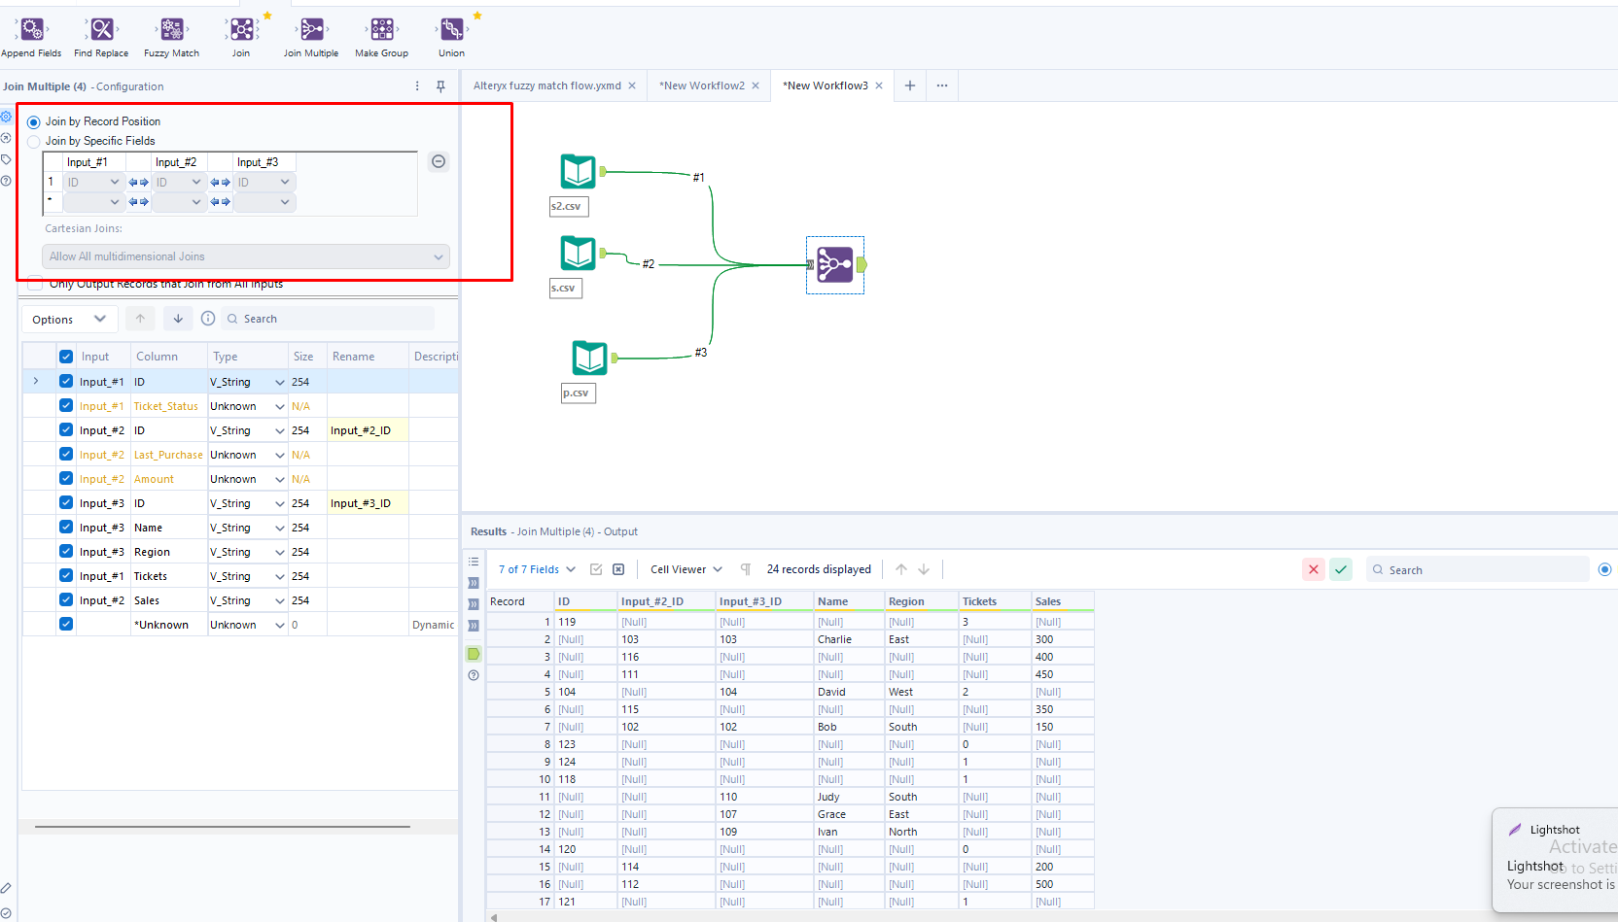
Task: Select the s2.csv input data node
Action: point(578,172)
